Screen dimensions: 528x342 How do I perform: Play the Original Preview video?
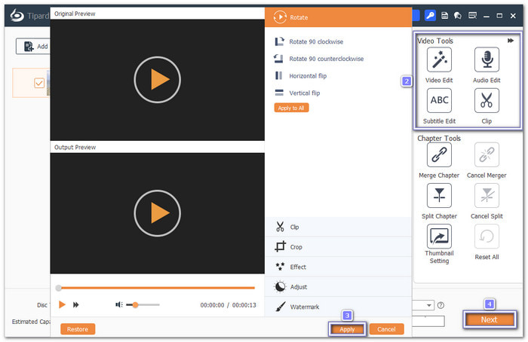[x=157, y=80]
